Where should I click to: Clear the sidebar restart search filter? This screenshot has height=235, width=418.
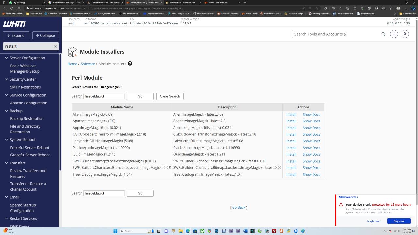pos(56,46)
